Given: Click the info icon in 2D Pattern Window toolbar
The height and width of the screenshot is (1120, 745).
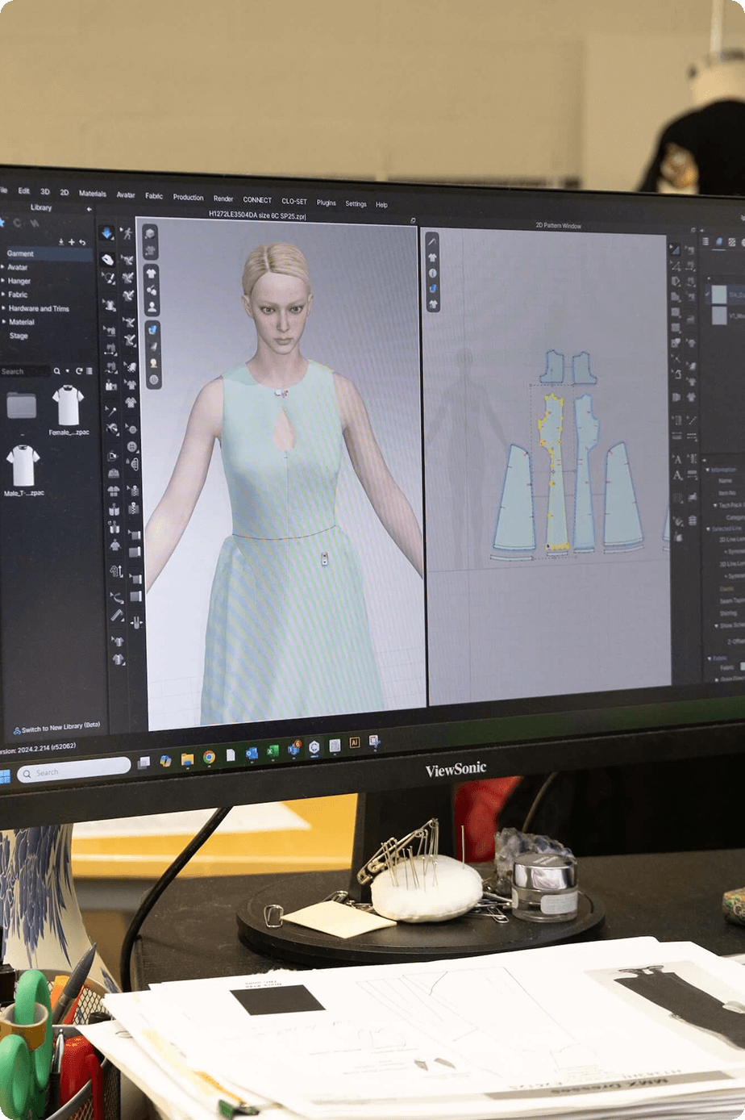Looking at the screenshot, I should coord(432,273).
